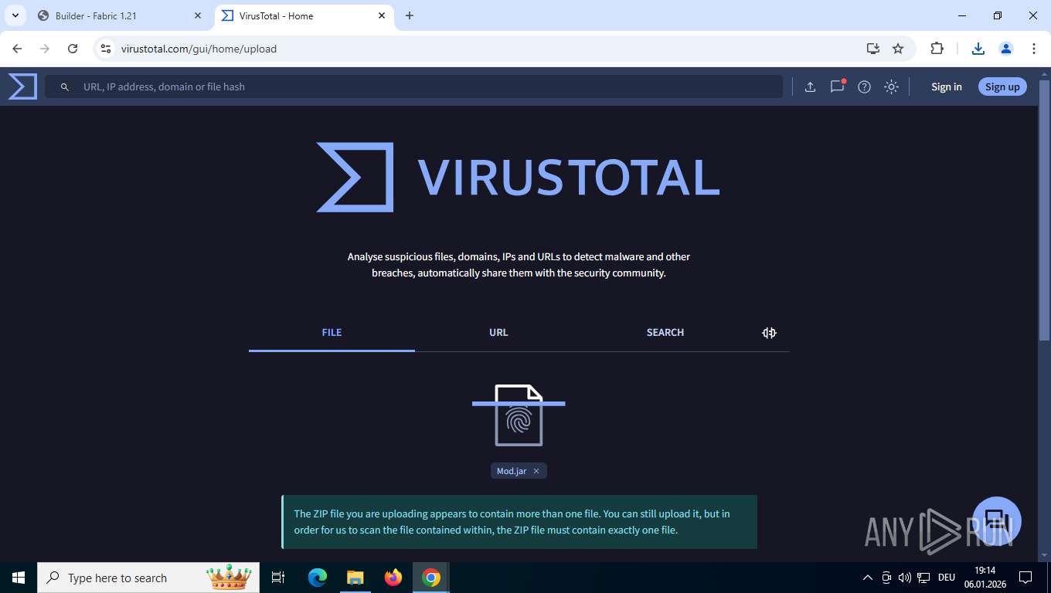Switch to the SEARCH tab
Image resolution: width=1051 pixels, height=593 pixels.
coord(665,333)
